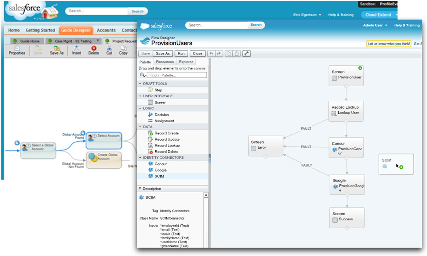Select the Lookup User record lookup node
The image size is (427, 256).
tap(346, 111)
